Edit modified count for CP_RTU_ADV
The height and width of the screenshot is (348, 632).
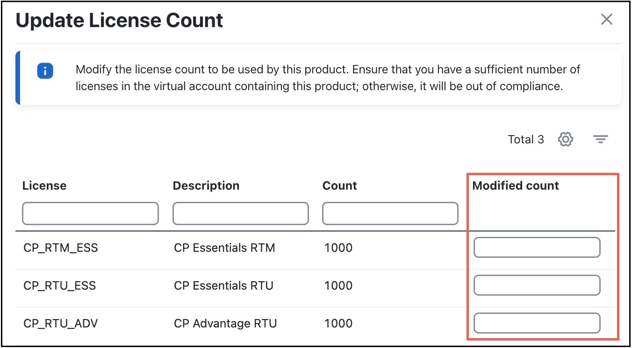point(537,323)
